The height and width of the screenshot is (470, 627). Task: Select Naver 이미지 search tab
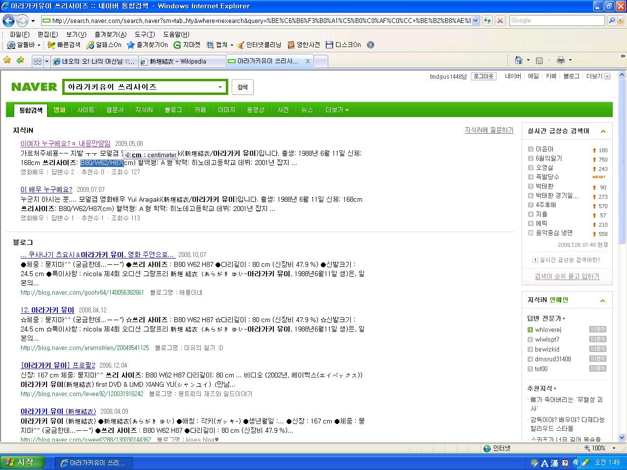[226, 110]
